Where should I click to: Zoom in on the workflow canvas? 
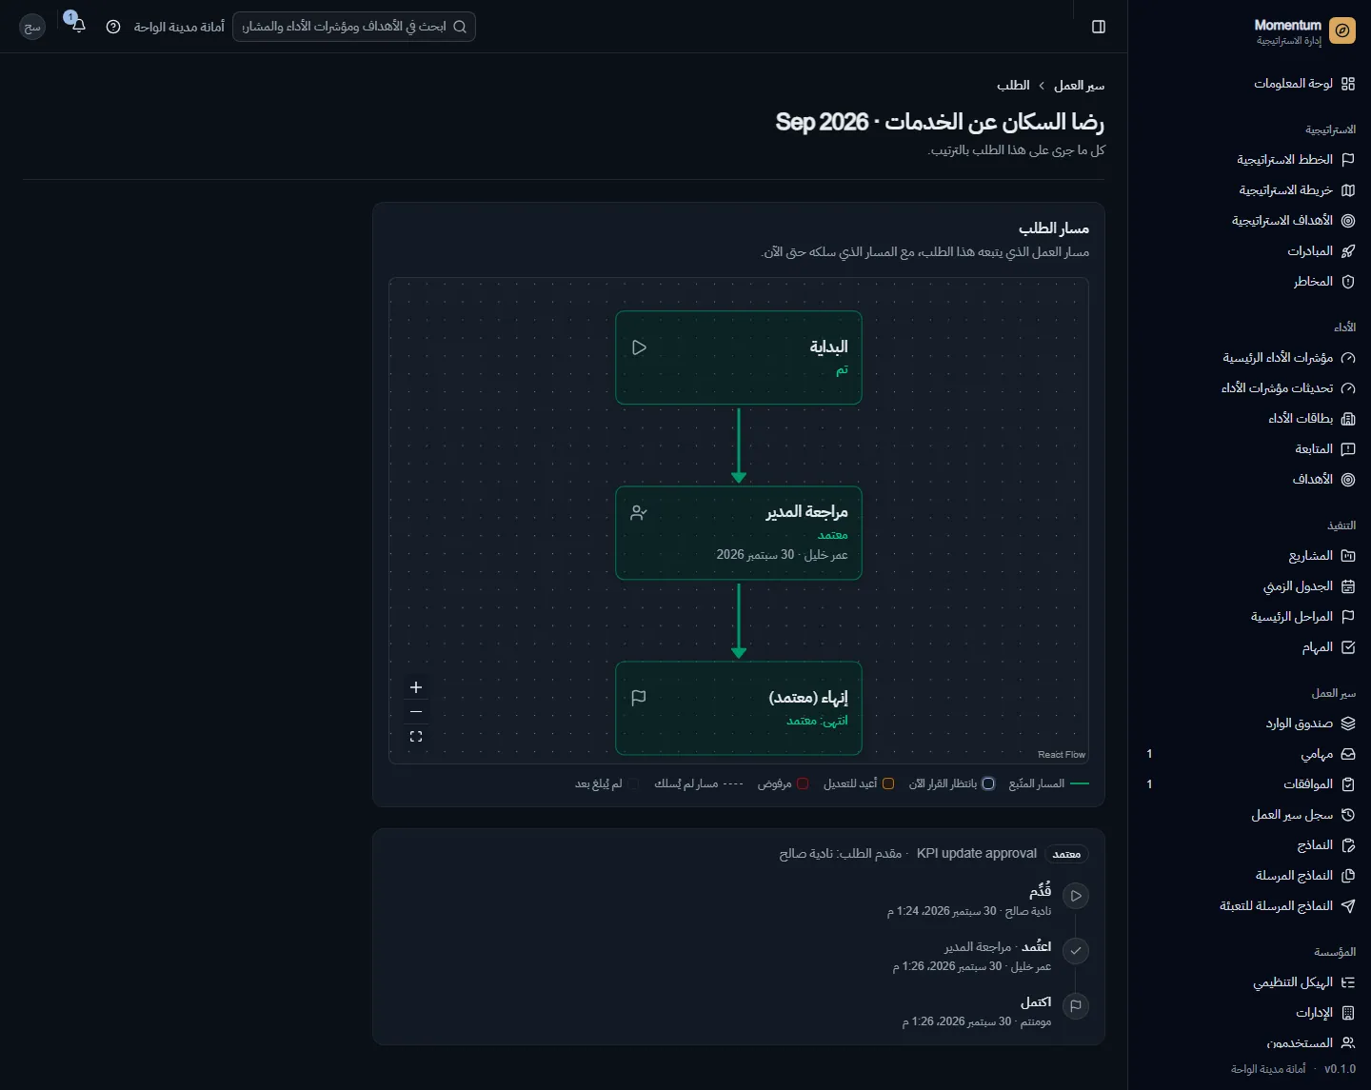click(416, 687)
